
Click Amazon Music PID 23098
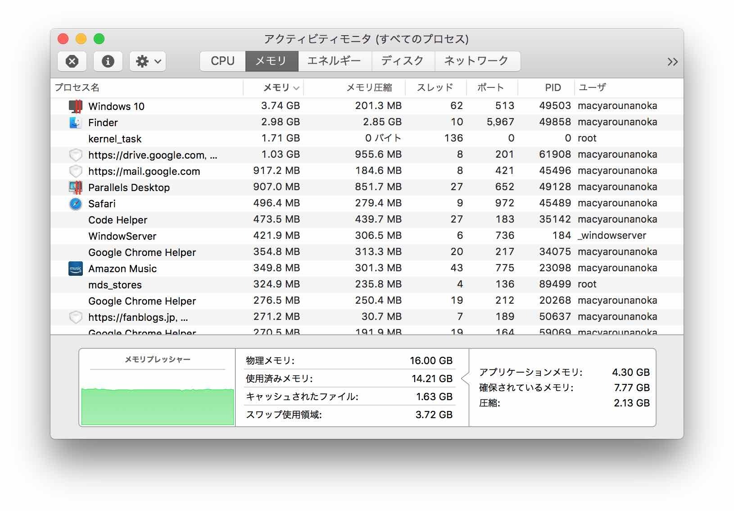tap(555, 268)
